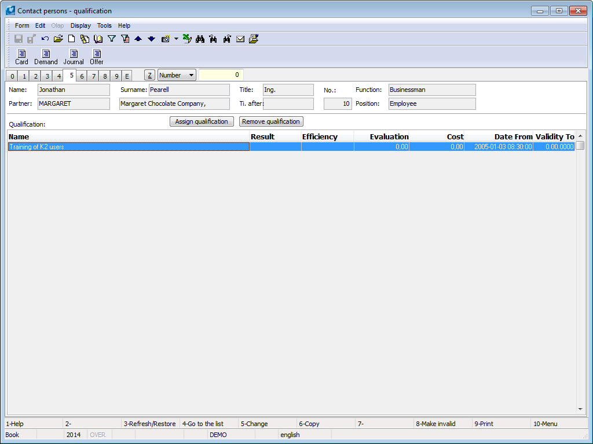
Task: Switch to page tab 8
Action: click(x=105, y=76)
